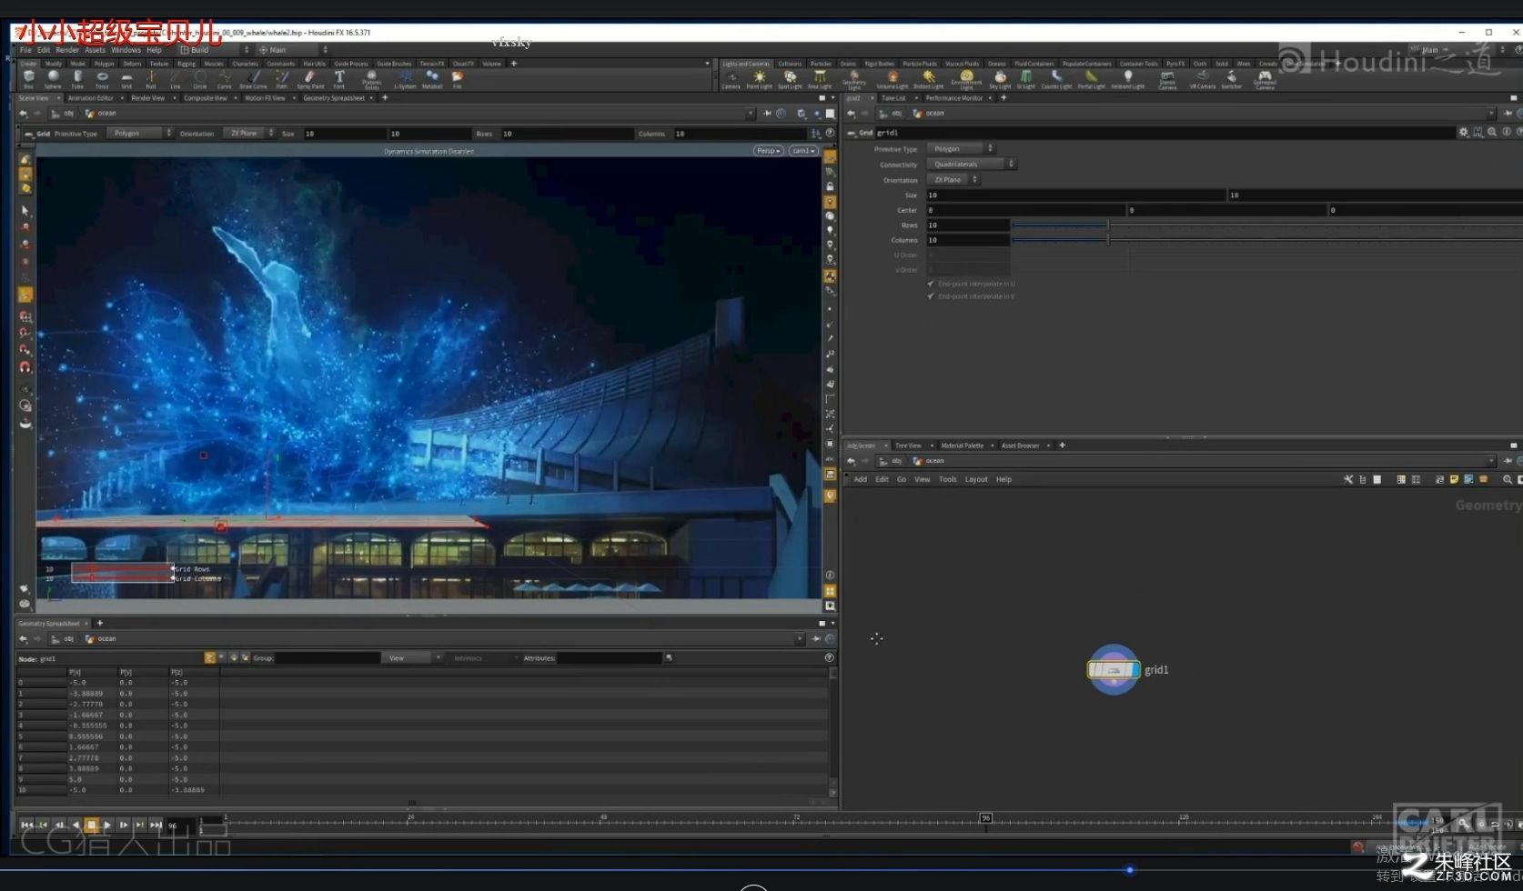
Task: Open viewport toolbar Orientation ZX Plane dropdown
Action: coord(249,133)
